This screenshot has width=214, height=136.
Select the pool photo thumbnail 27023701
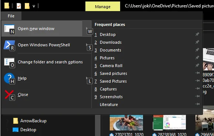coord(126,123)
